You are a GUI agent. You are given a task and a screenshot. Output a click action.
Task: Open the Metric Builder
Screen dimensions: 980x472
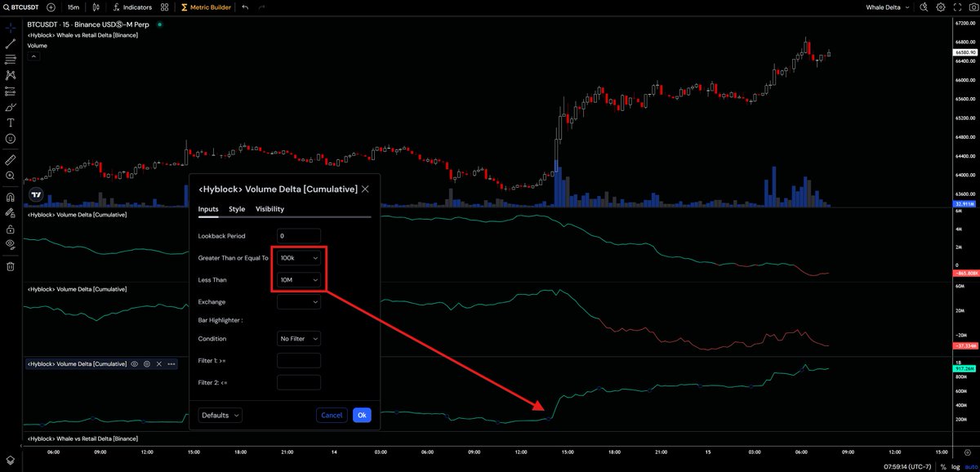[205, 7]
